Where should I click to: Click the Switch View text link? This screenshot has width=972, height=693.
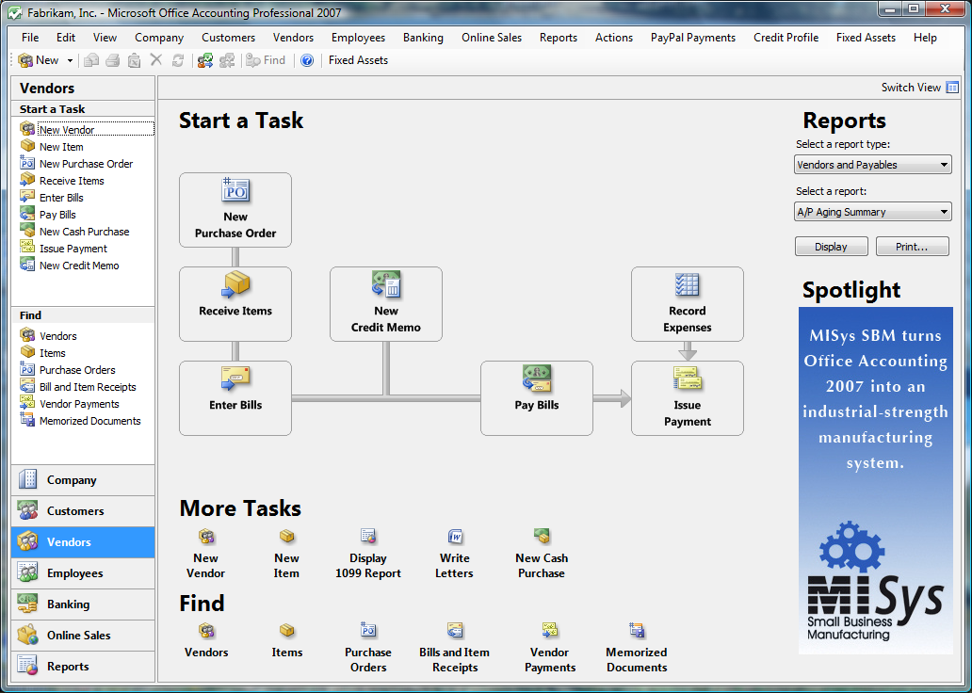(x=912, y=88)
